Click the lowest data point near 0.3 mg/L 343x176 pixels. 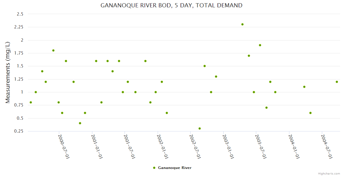pos(200,128)
